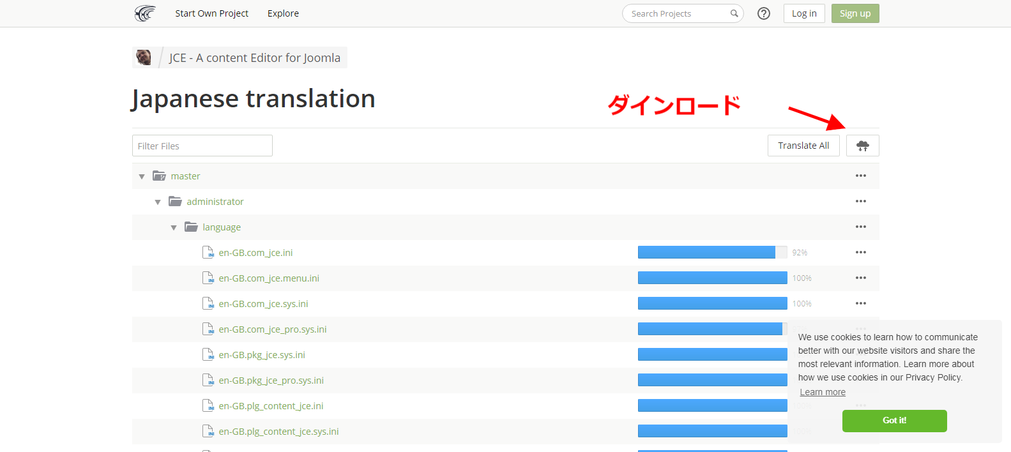Open file en-GB.pkg_jce.sys.ini
This screenshot has width=1011, height=452.
[262, 355]
